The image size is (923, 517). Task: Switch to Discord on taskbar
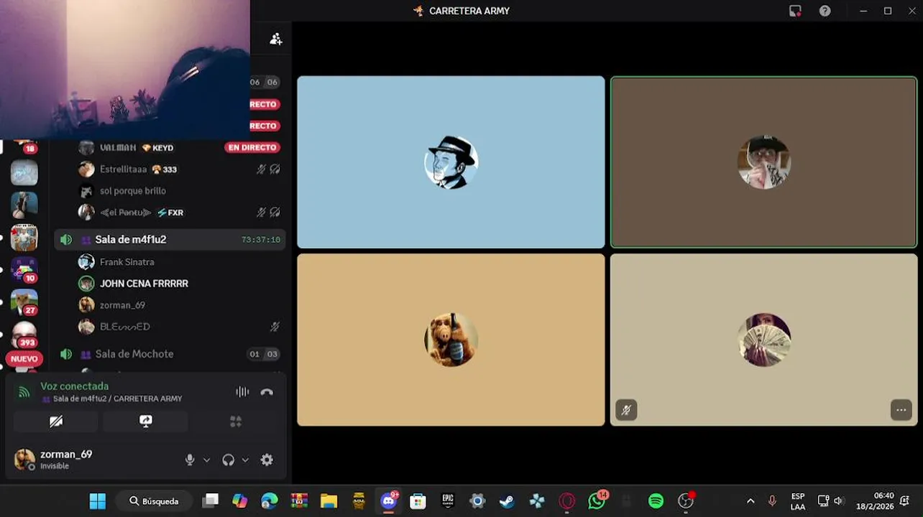389,501
